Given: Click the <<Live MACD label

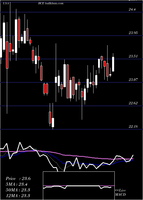Looking at the screenshot, I should coord(120,192).
